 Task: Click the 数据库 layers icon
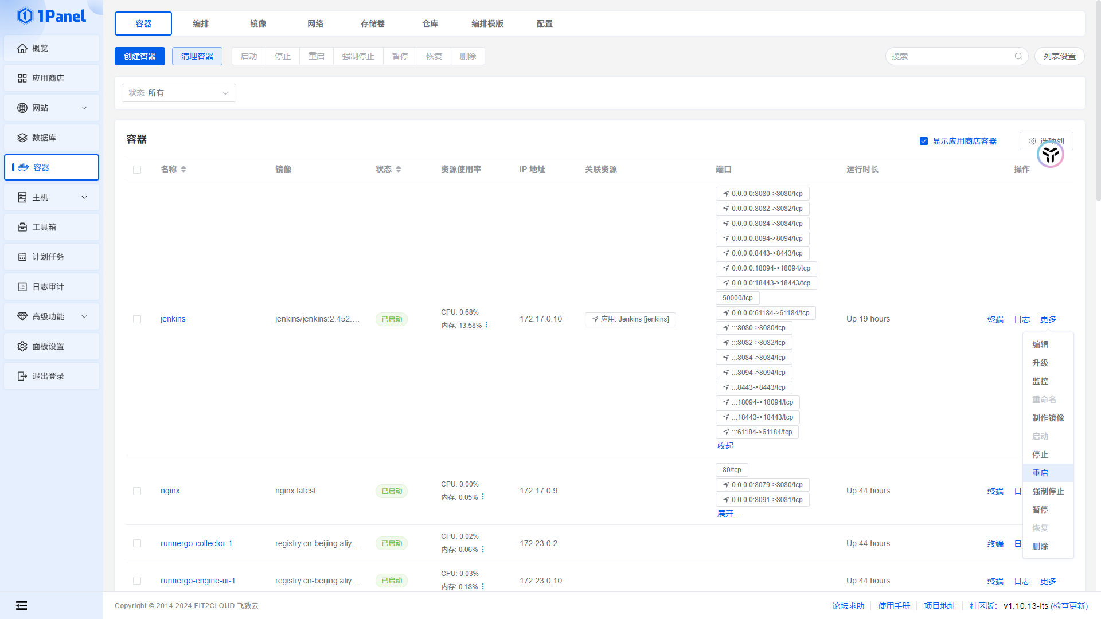point(22,138)
